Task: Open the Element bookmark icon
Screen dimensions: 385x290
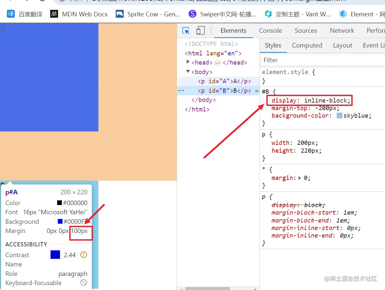Action: 343,14
